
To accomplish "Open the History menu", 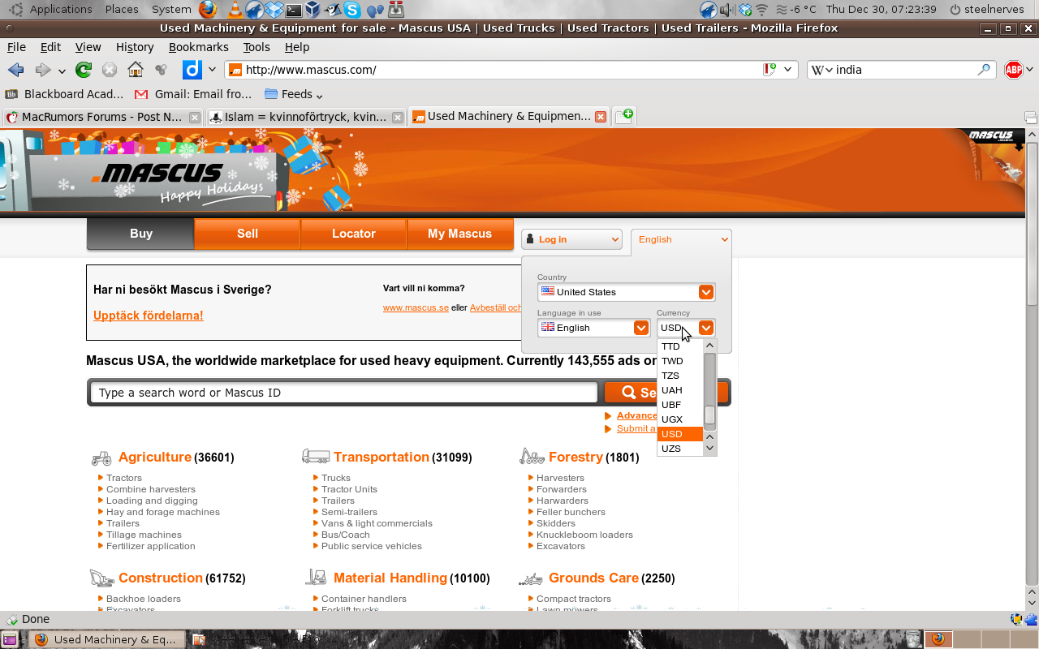I will click(x=135, y=47).
